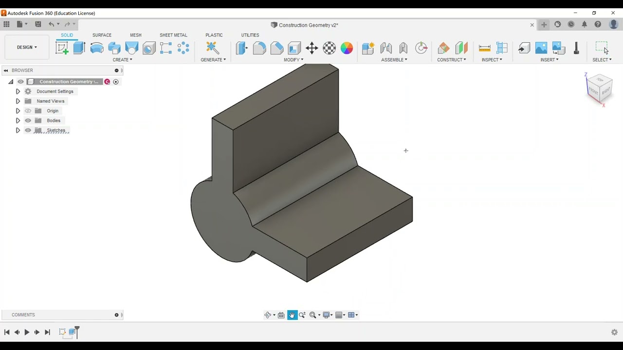Open the Physical Material checkered icon

[330, 48]
